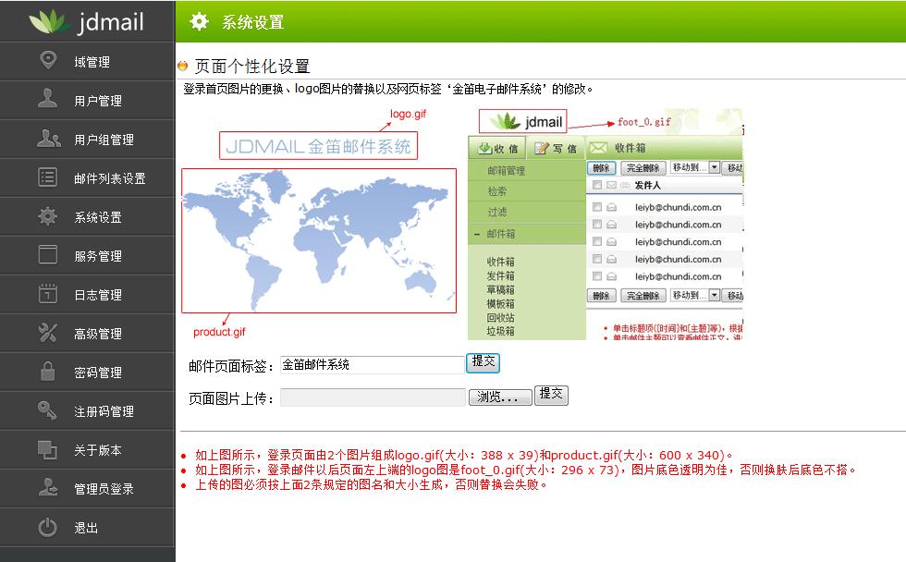Choose the 密码管理 menu label
Viewport: 906px width, 562px height.
98,373
